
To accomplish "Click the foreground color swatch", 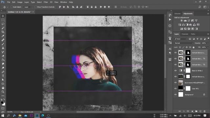I will pos(2,103).
